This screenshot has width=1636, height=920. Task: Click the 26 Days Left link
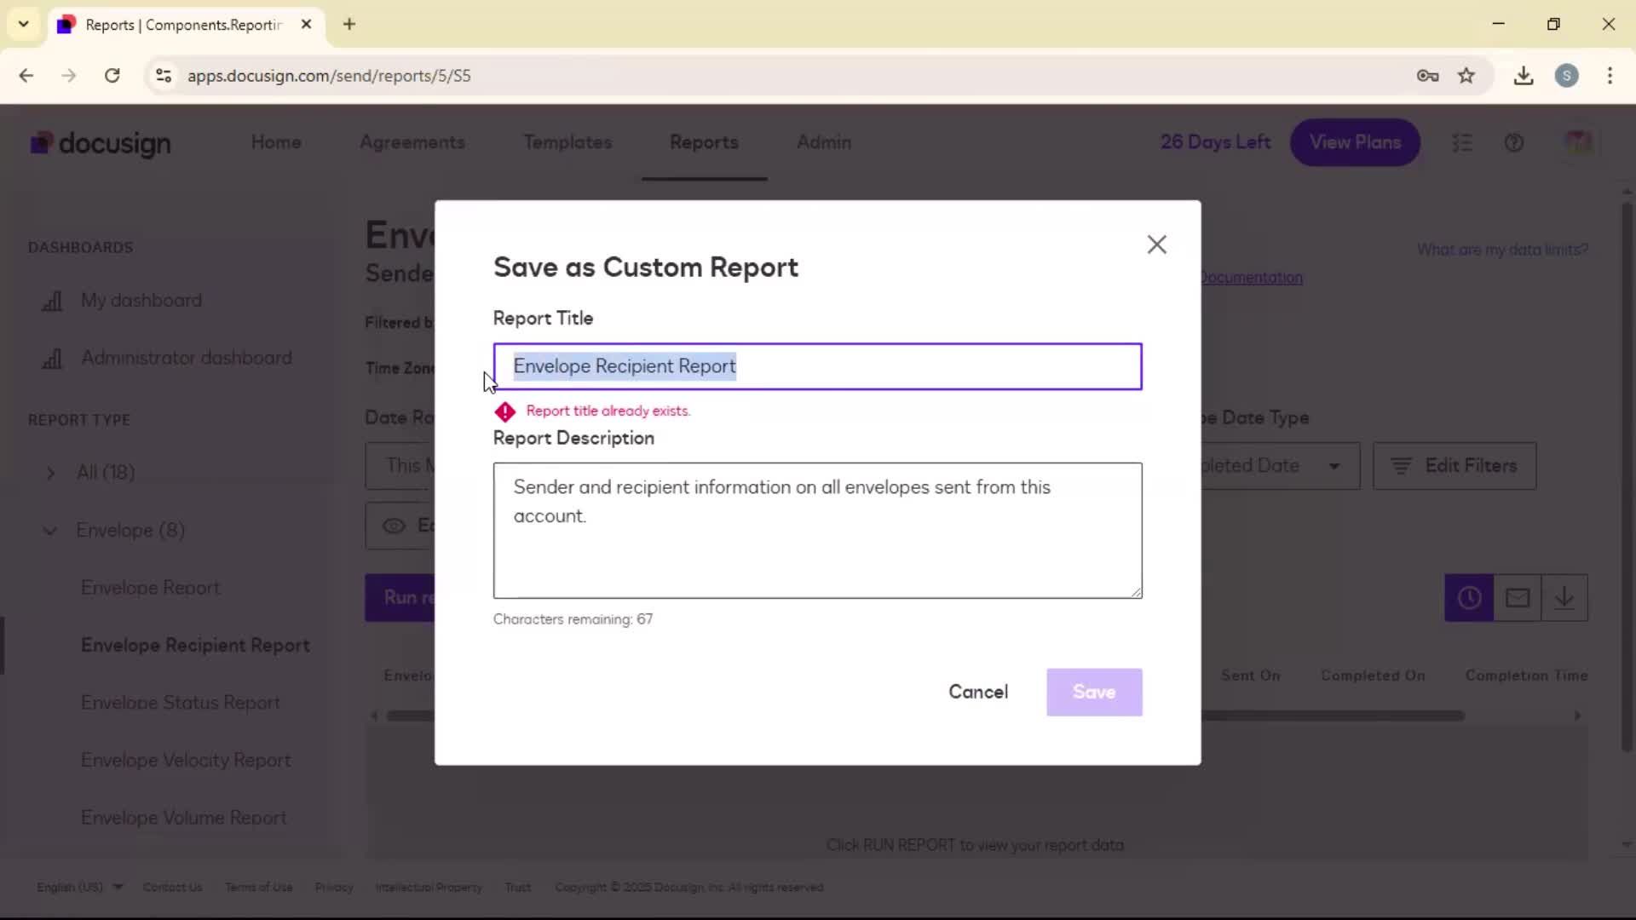tap(1215, 142)
